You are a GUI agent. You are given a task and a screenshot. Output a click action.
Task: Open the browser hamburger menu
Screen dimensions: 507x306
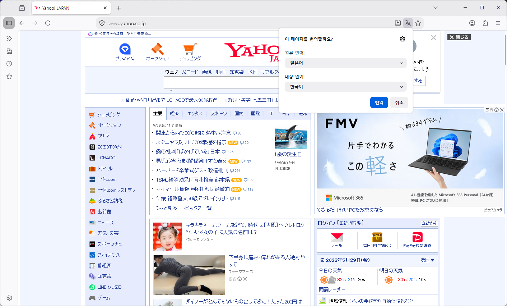tap(498, 23)
